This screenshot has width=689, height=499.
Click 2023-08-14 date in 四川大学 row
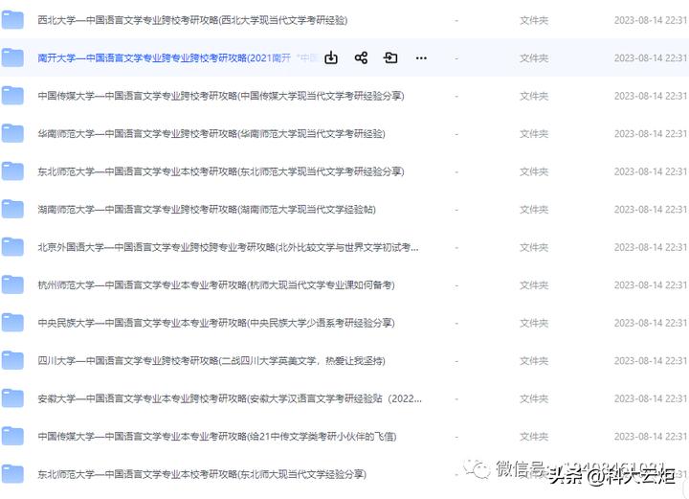[651, 360]
